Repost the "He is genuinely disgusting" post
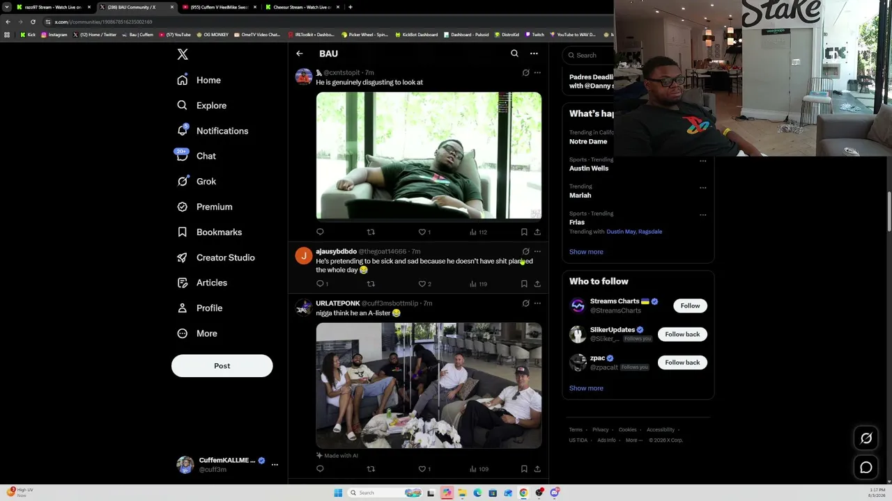Viewport: 892px width, 501px height. point(371,232)
